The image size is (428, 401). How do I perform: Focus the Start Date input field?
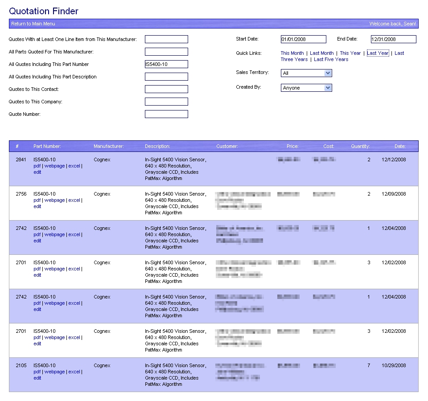pyautogui.click(x=303, y=39)
